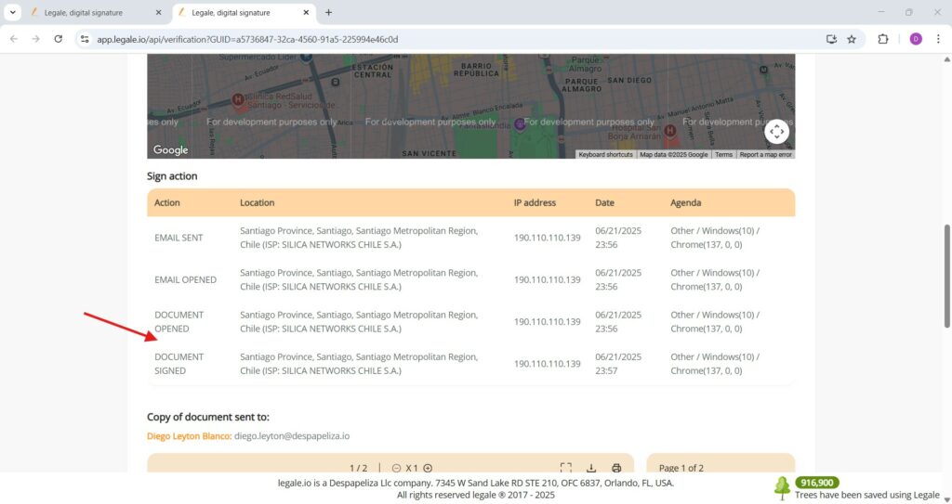This screenshot has height=504, width=952.
Task: Reload the verification page
Action: pos(59,39)
